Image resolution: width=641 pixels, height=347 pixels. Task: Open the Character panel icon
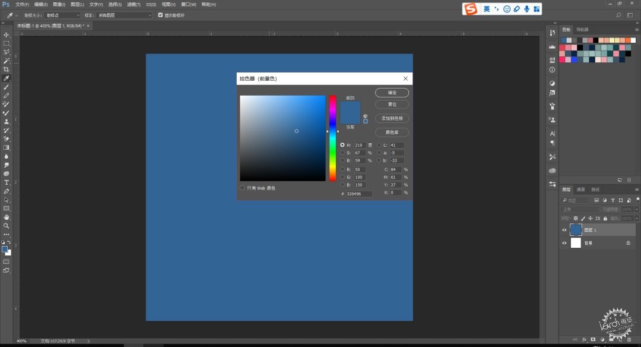pyautogui.click(x=553, y=134)
